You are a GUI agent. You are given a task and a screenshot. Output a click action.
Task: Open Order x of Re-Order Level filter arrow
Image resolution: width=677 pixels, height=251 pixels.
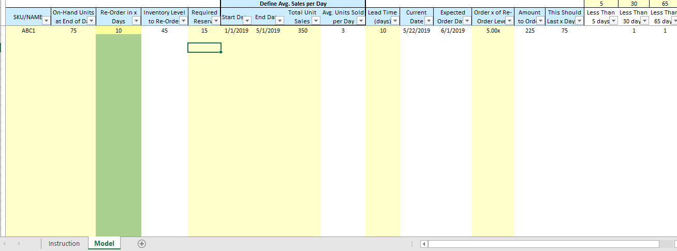tap(509, 21)
